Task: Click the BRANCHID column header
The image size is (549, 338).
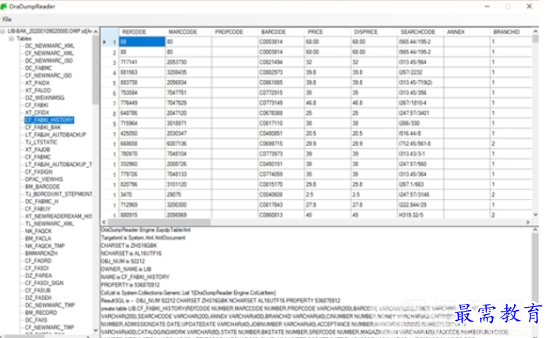Action: 511,32
